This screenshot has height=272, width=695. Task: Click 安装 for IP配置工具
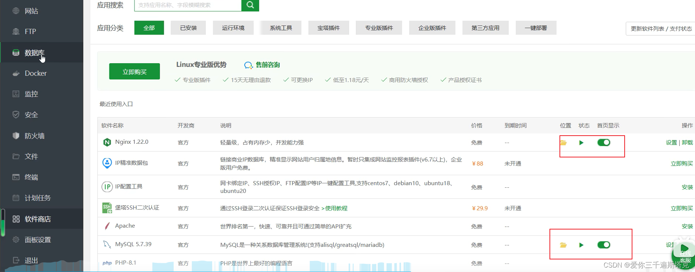687,187
